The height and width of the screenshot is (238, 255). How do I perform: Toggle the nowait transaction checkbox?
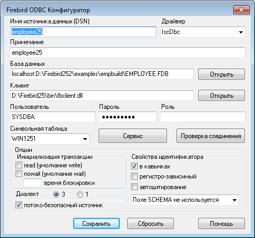19,174
